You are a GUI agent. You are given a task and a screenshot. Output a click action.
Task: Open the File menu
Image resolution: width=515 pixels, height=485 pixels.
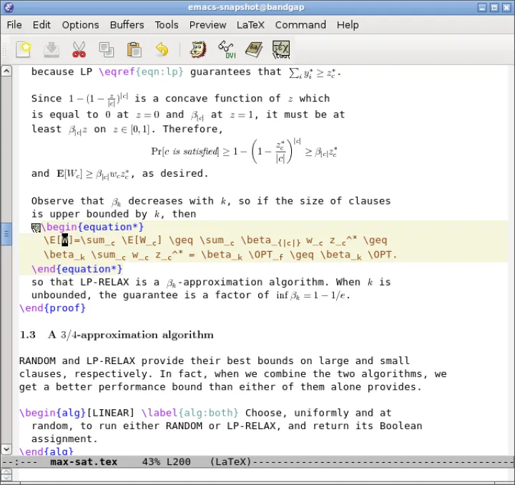tap(14, 24)
